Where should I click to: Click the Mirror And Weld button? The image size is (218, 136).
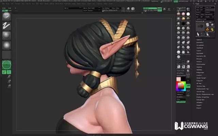(x=91, y=8)
